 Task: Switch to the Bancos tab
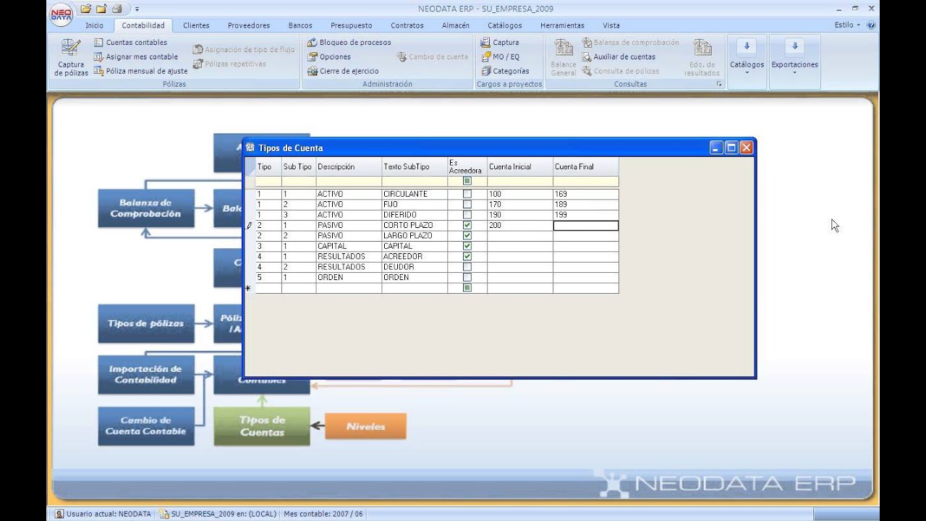click(300, 25)
